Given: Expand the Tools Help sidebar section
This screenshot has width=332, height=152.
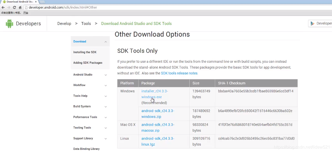Looking at the screenshot, I should [106, 96].
